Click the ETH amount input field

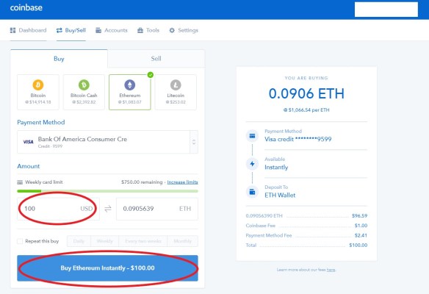click(x=157, y=209)
